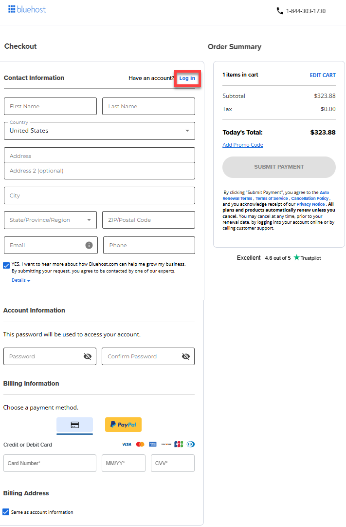Uncheck Same as account information
The width and height of the screenshot is (346, 527).
(6, 512)
